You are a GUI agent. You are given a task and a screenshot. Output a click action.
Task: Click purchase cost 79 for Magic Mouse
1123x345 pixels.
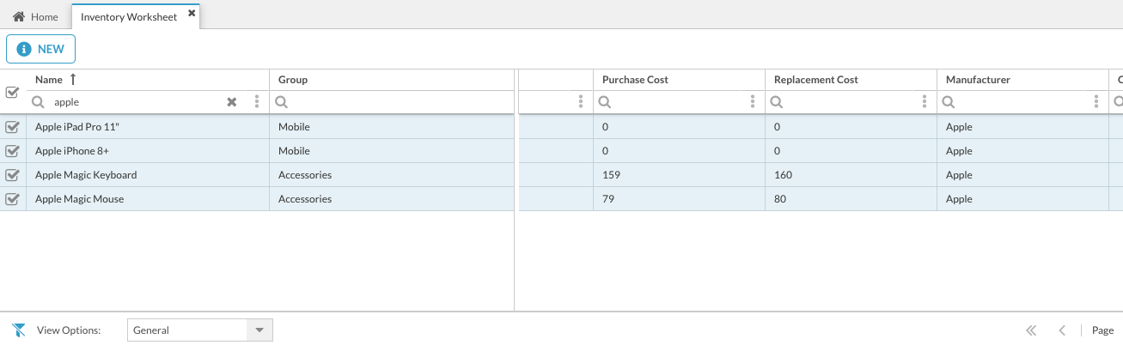pyautogui.click(x=679, y=199)
